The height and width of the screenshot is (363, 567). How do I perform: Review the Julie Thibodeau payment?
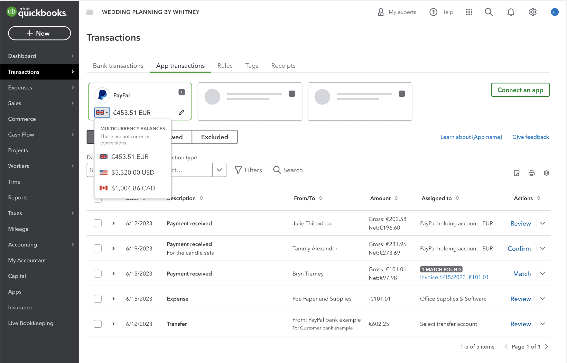coord(521,223)
